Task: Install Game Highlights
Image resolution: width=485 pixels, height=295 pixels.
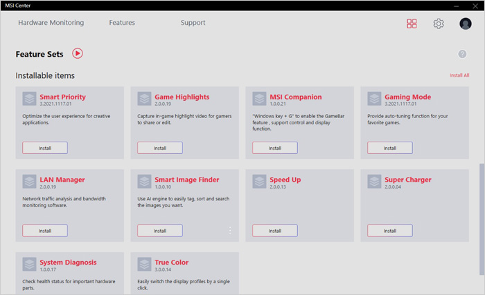Action: pyautogui.click(x=160, y=148)
